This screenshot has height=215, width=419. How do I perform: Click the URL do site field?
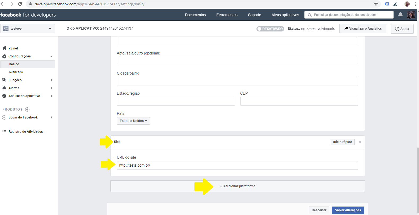[237, 165]
